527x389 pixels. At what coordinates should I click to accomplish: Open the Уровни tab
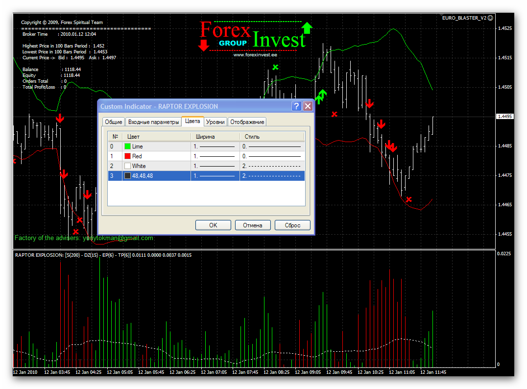(215, 122)
